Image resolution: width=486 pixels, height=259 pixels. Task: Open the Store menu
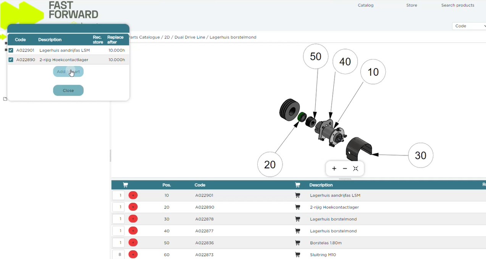pyautogui.click(x=412, y=5)
